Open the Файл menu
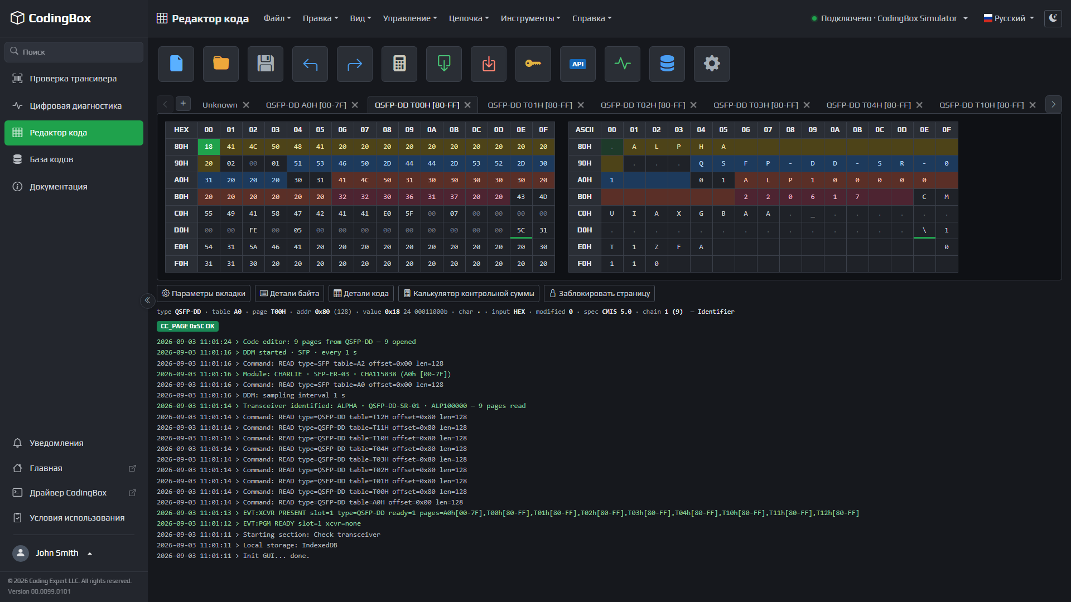The height and width of the screenshot is (602, 1071). tap(277, 18)
